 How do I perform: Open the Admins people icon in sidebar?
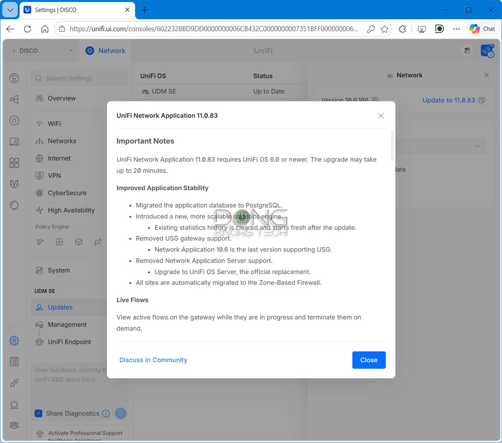coord(14,425)
